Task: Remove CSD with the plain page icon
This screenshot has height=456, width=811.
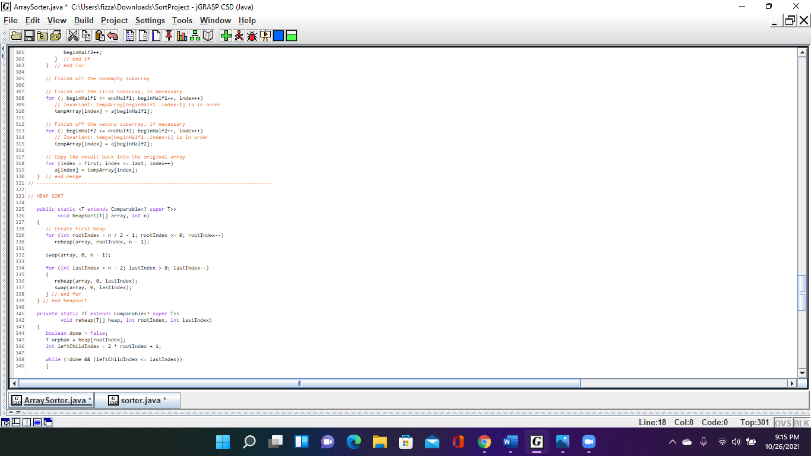Action: (143, 36)
